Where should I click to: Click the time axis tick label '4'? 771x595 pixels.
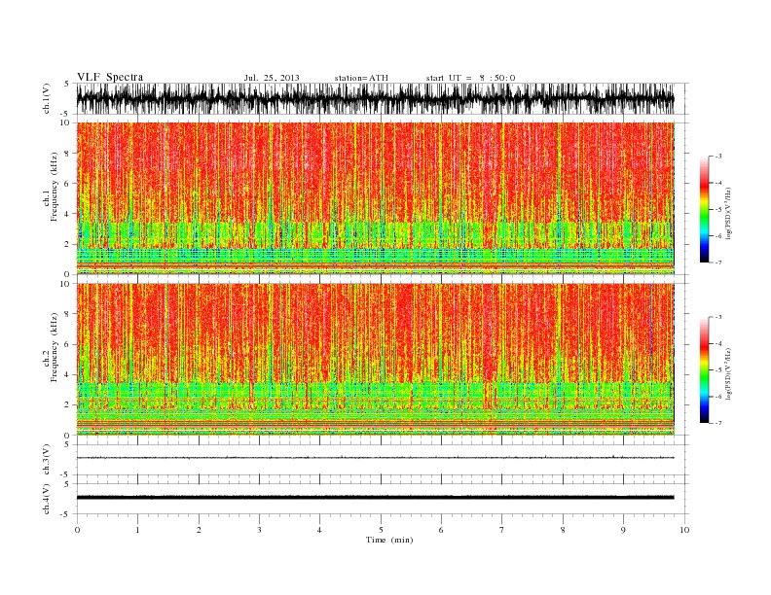point(319,530)
